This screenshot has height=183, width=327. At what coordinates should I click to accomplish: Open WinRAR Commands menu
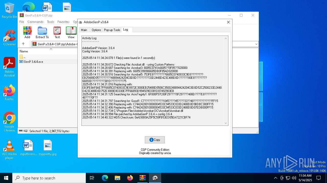click(36, 22)
